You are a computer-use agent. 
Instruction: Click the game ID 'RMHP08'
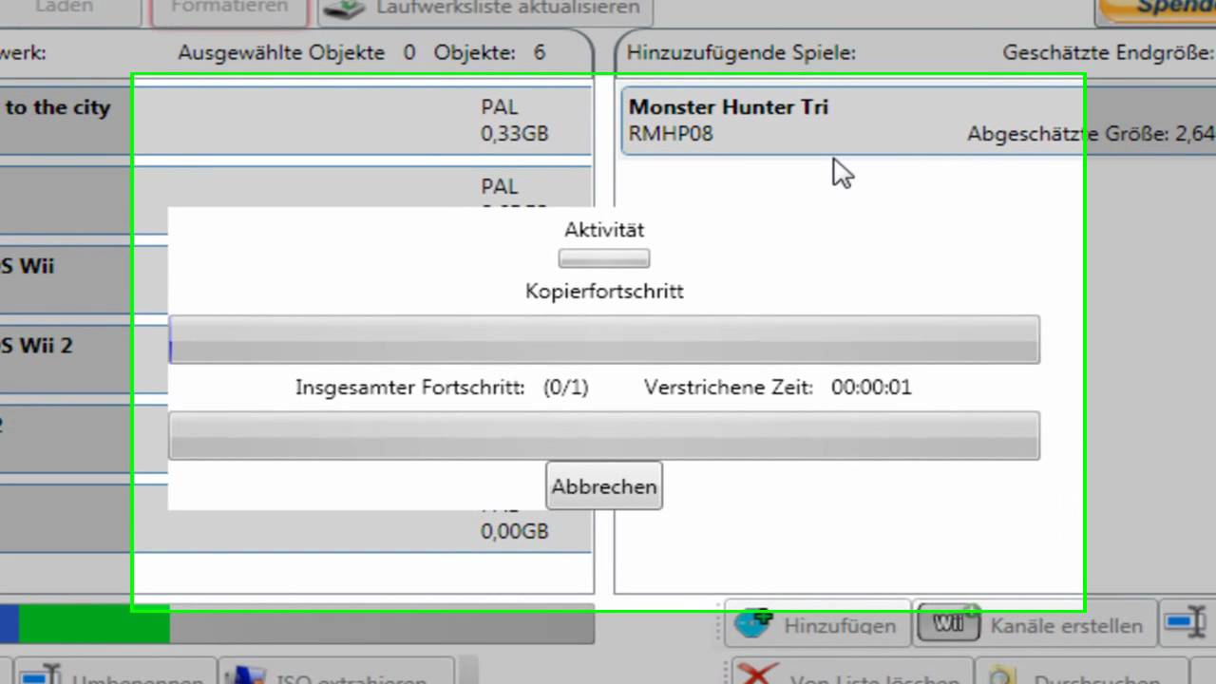click(671, 134)
